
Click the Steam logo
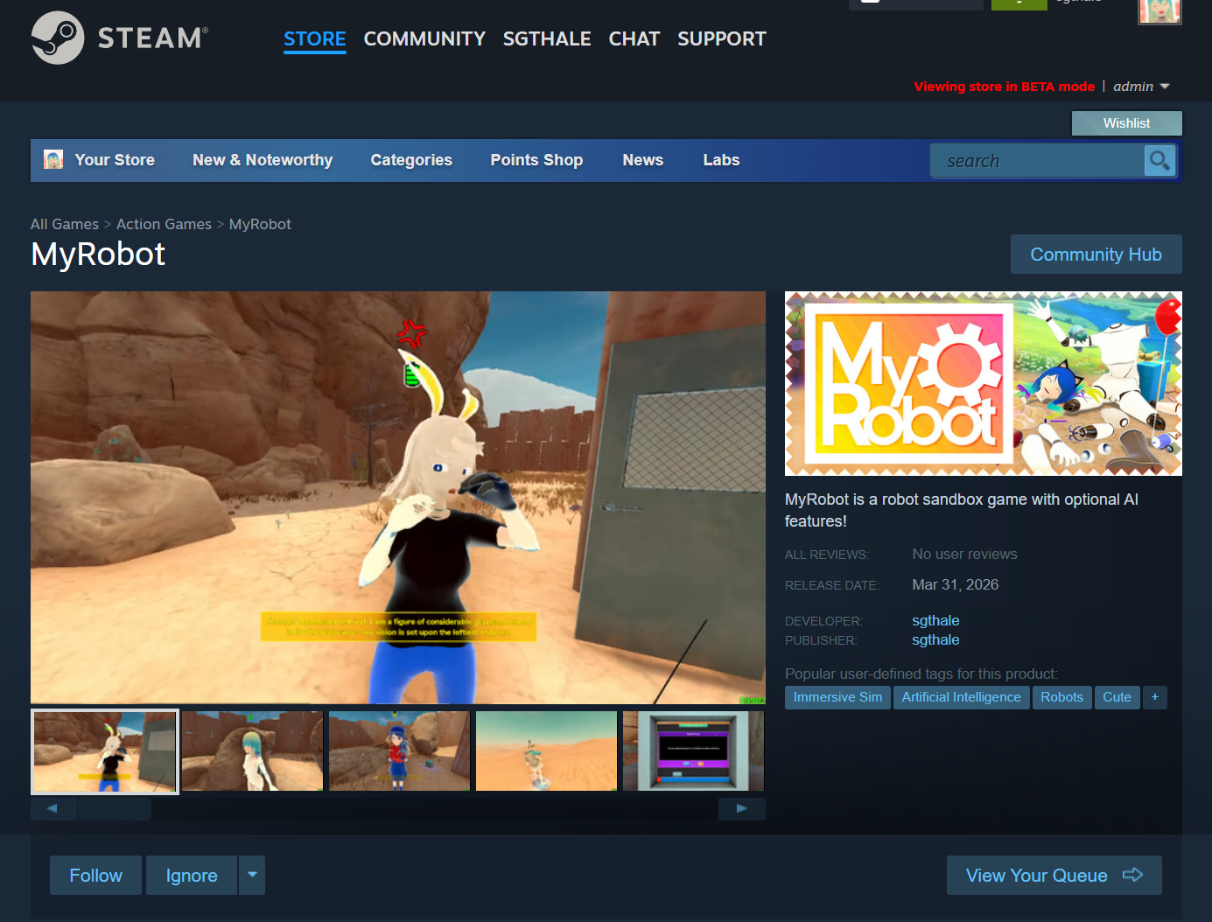120,38
